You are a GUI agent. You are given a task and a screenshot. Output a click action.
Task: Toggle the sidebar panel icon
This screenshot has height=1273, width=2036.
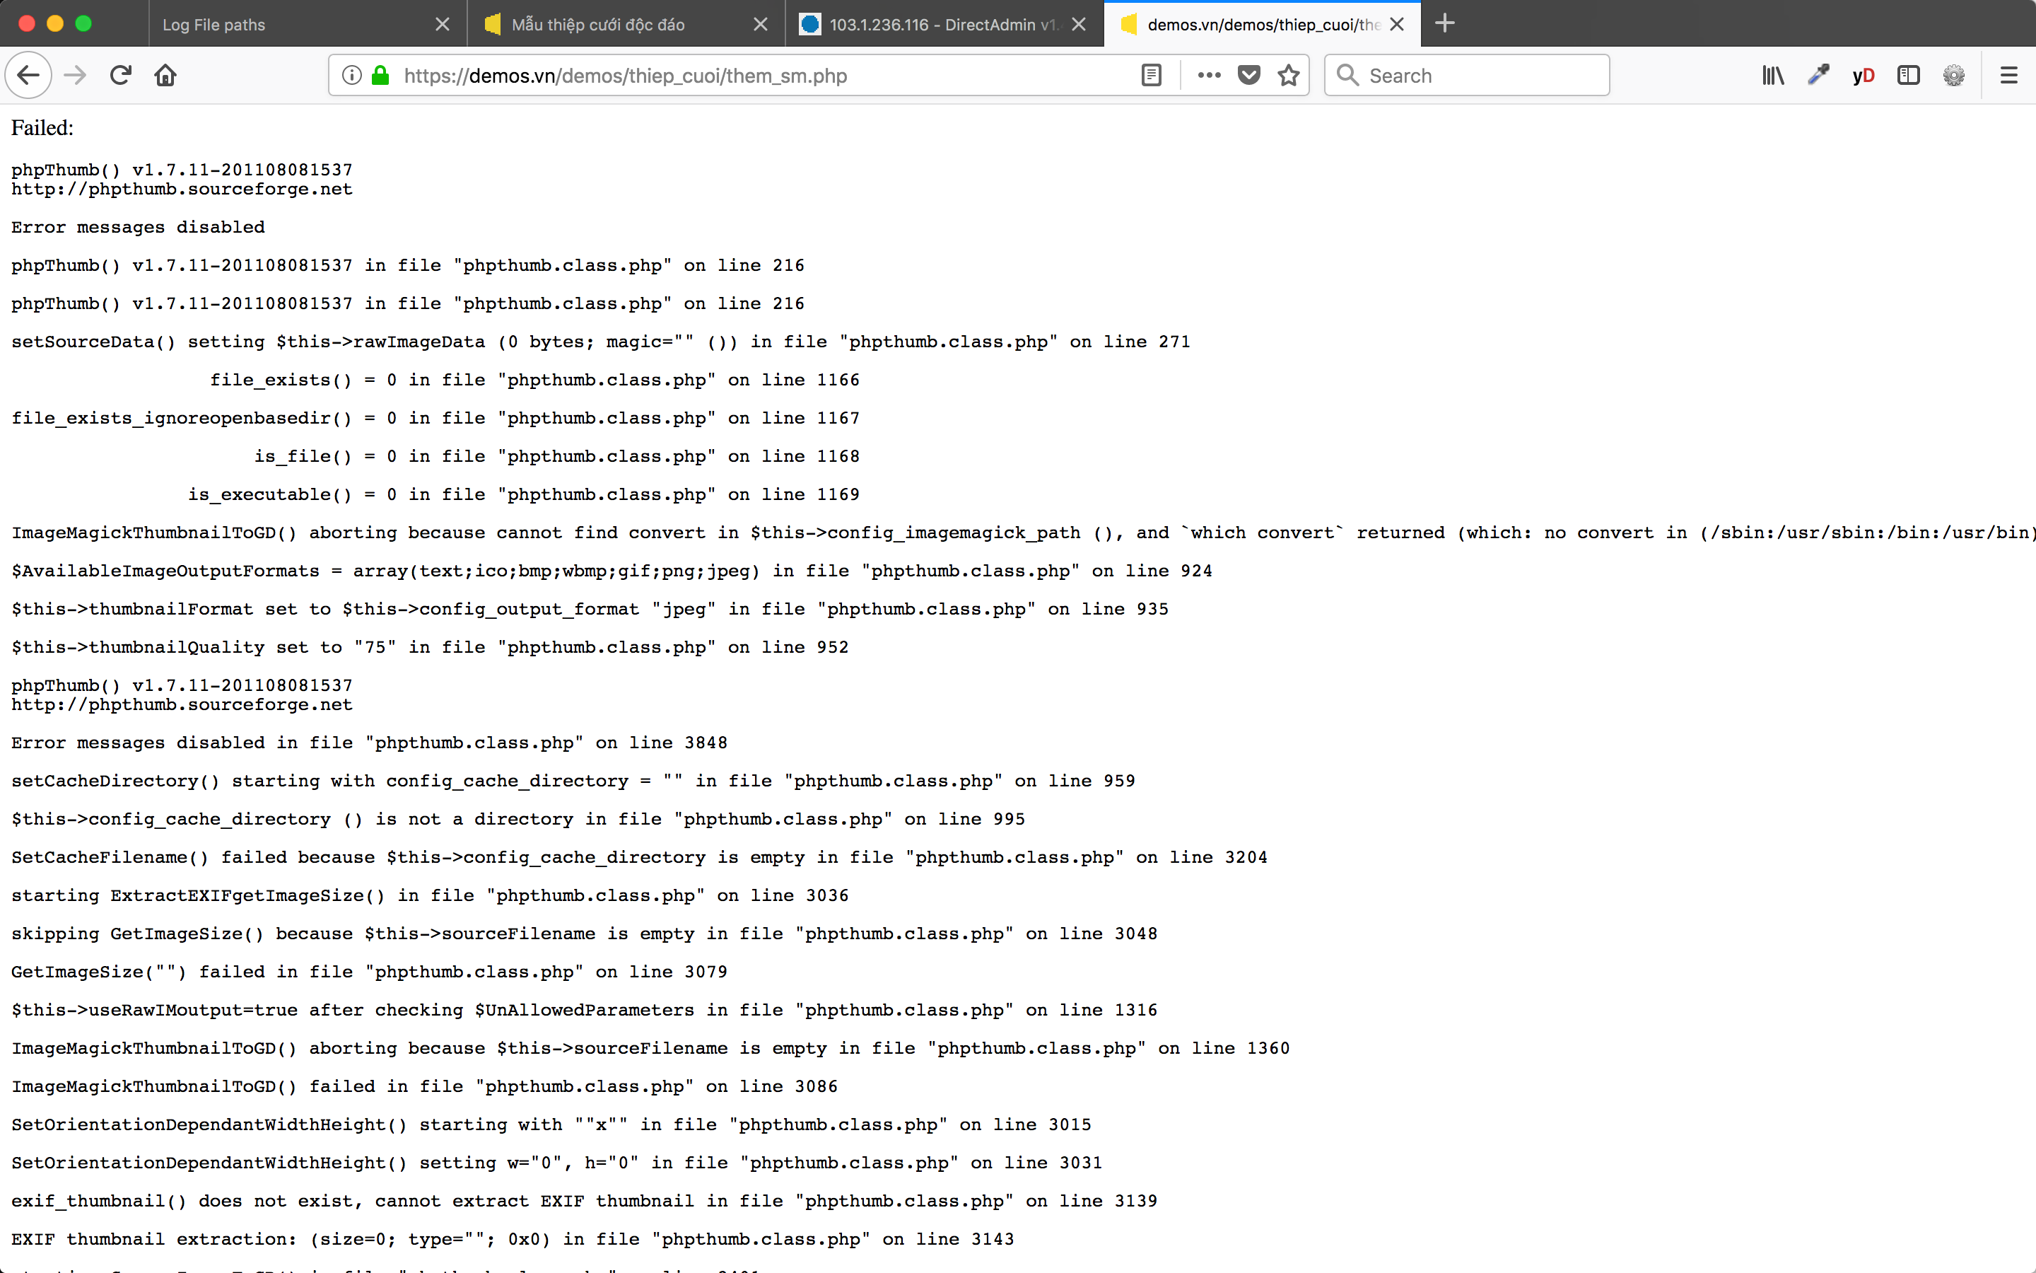(x=1909, y=76)
